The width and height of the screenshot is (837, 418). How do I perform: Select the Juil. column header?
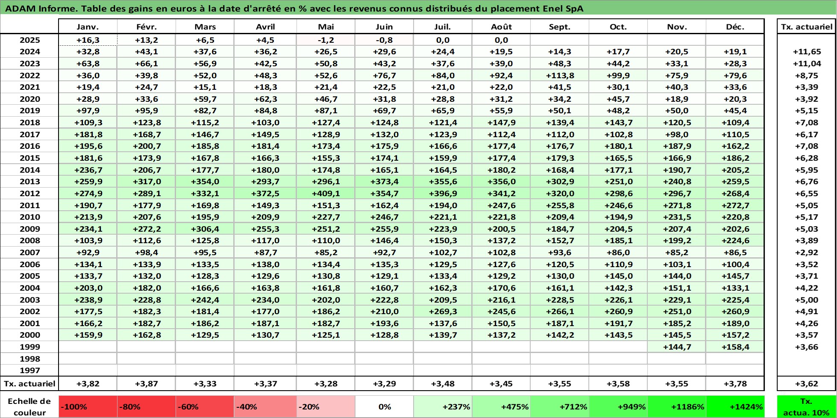[443, 26]
